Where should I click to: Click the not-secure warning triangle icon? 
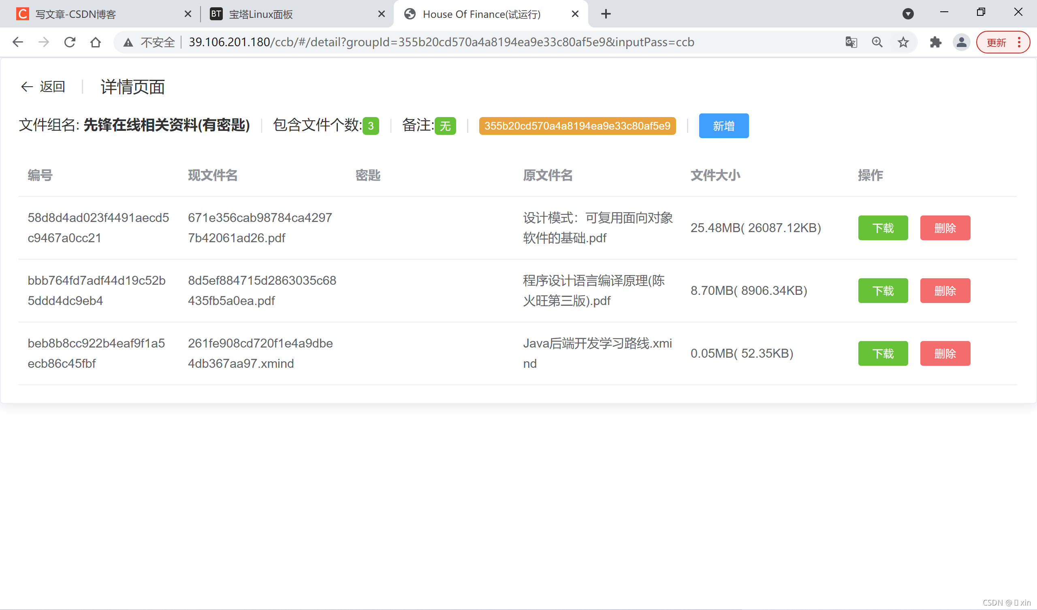click(128, 43)
